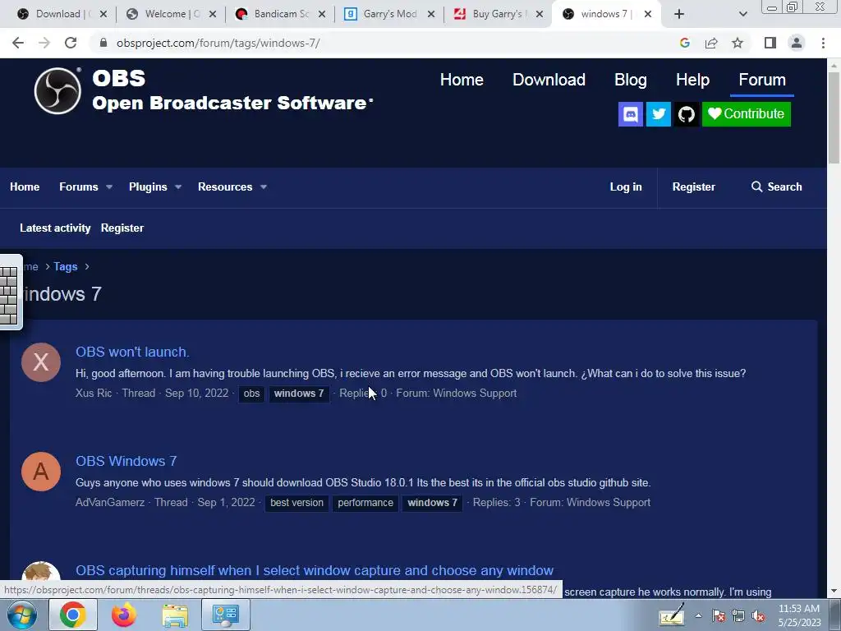Click the X user avatar

coord(41,362)
